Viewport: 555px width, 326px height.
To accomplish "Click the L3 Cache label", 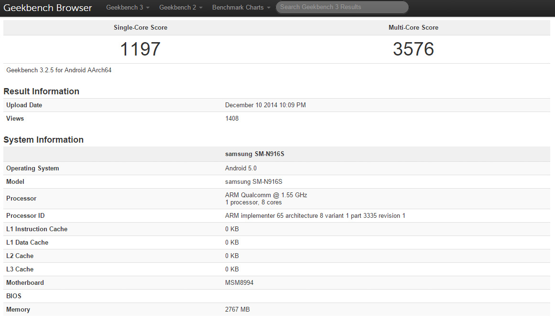I will point(20,270).
